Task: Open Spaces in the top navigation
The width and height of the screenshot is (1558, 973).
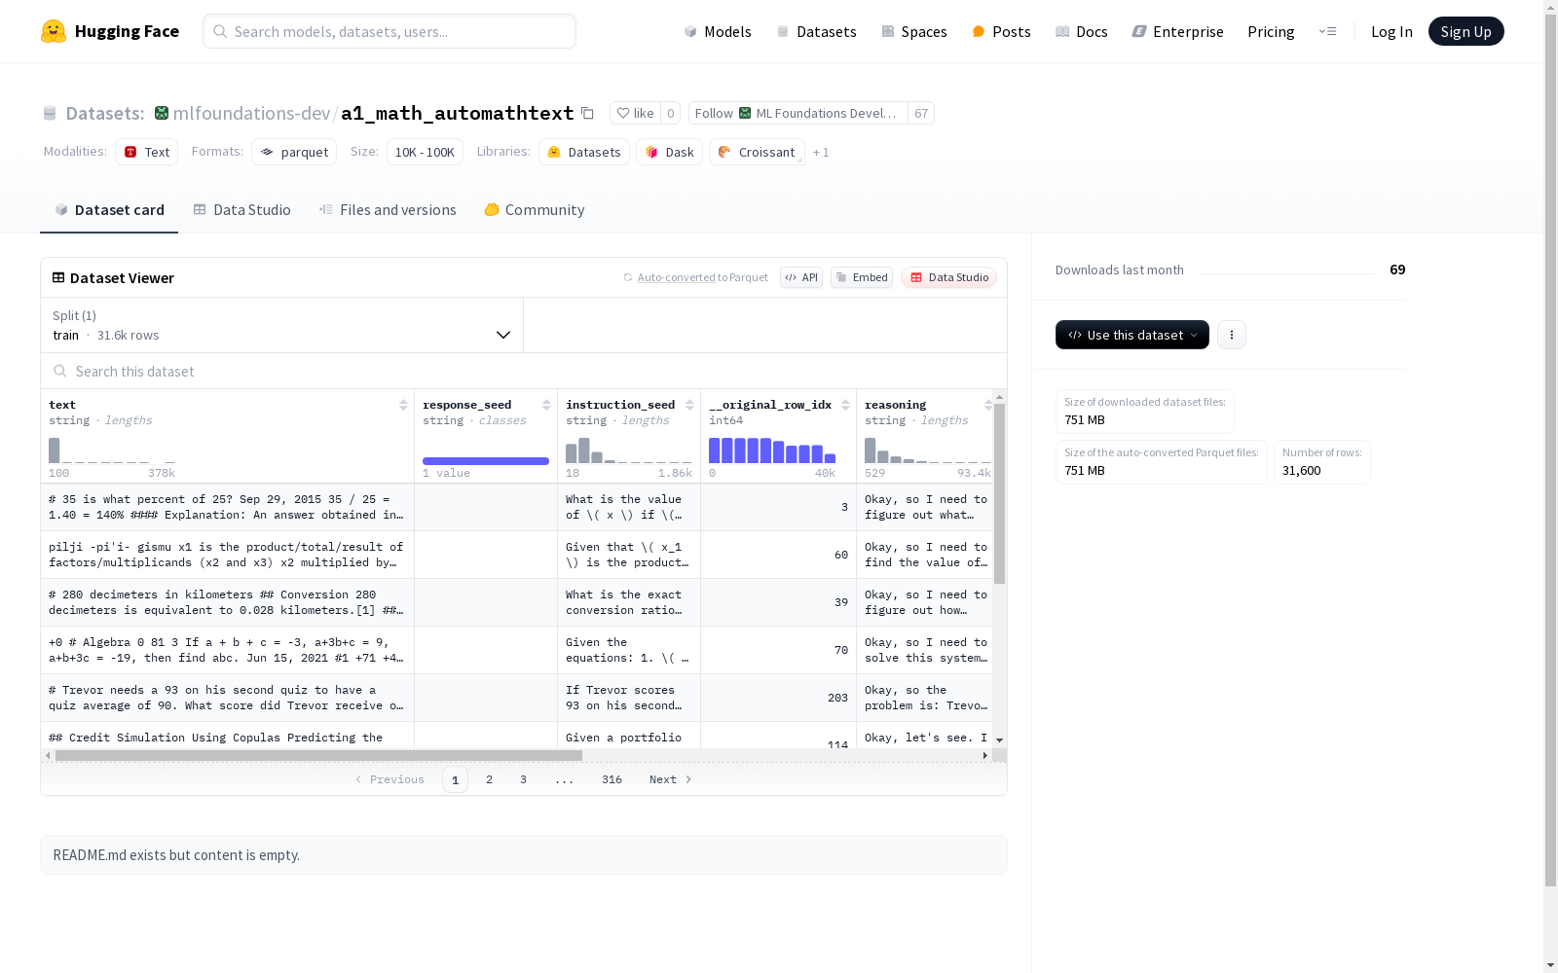Action: 914,31
